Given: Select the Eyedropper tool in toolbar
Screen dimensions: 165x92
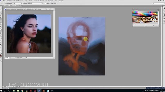Looking at the screenshot, I should [1, 19].
